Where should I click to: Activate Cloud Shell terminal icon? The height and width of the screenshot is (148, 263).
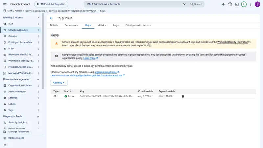click(237, 4)
